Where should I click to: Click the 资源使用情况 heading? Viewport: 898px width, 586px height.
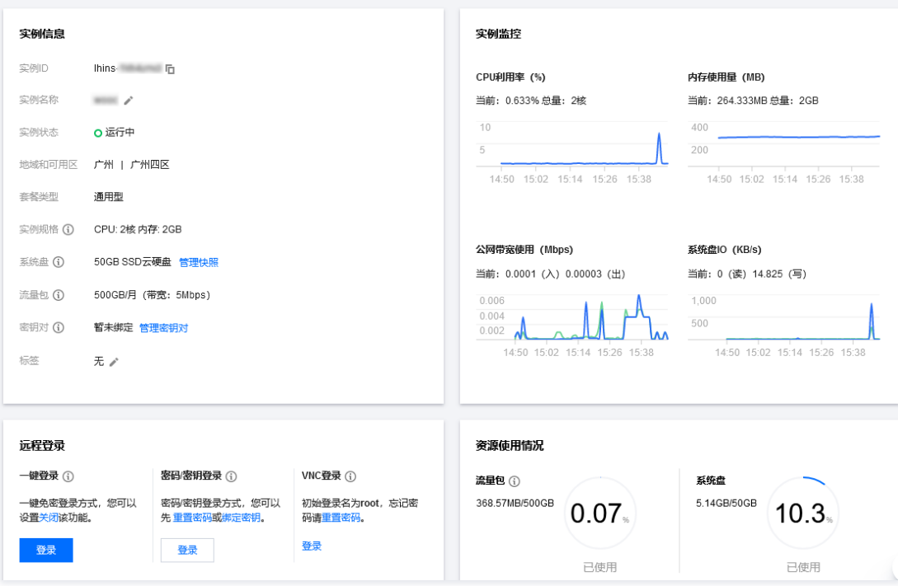click(510, 445)
